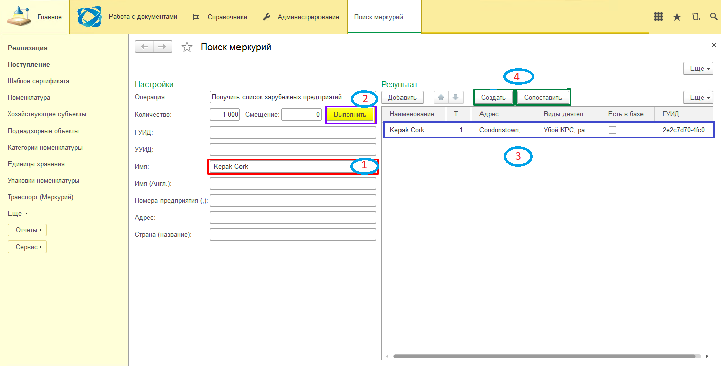Add page to favorites with star outline
The image size is (721, 366).
pos(187,47)
